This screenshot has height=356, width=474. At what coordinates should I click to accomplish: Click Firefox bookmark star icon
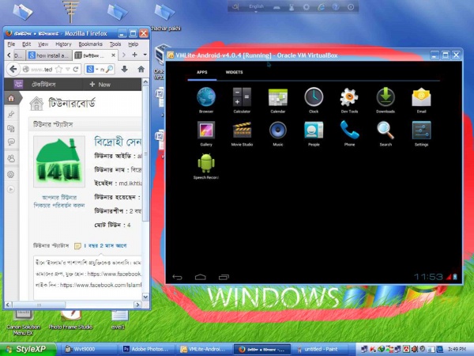(x=59, y=70)
